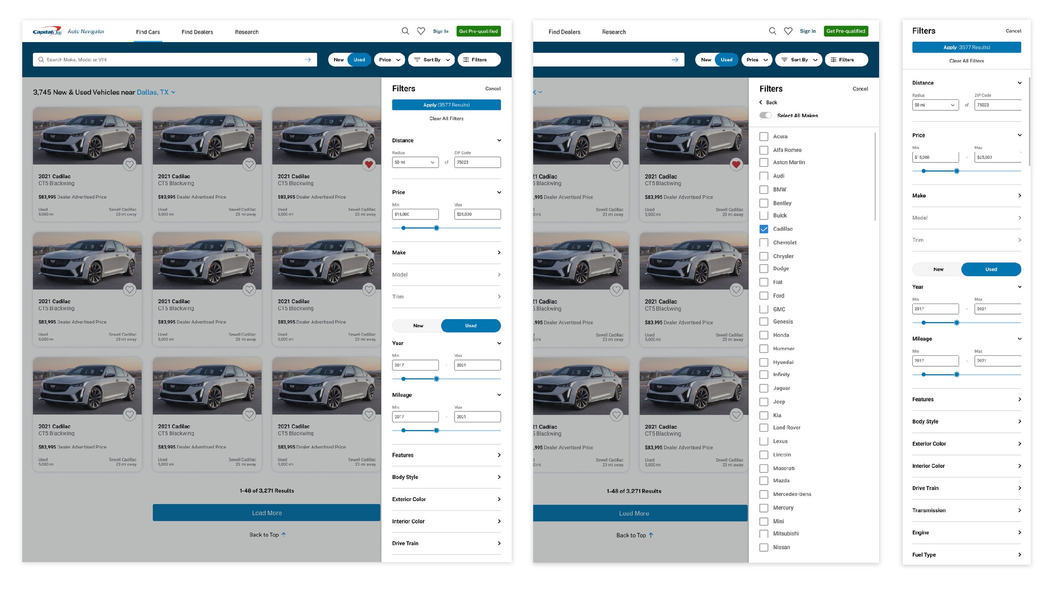Screen dimensions: 1053x592
Task: Click inside the ZIP Code input field
Action: click(x=477, y=162)
